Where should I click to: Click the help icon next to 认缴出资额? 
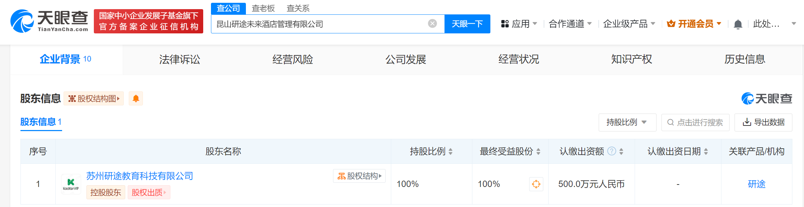coord(612,151)
